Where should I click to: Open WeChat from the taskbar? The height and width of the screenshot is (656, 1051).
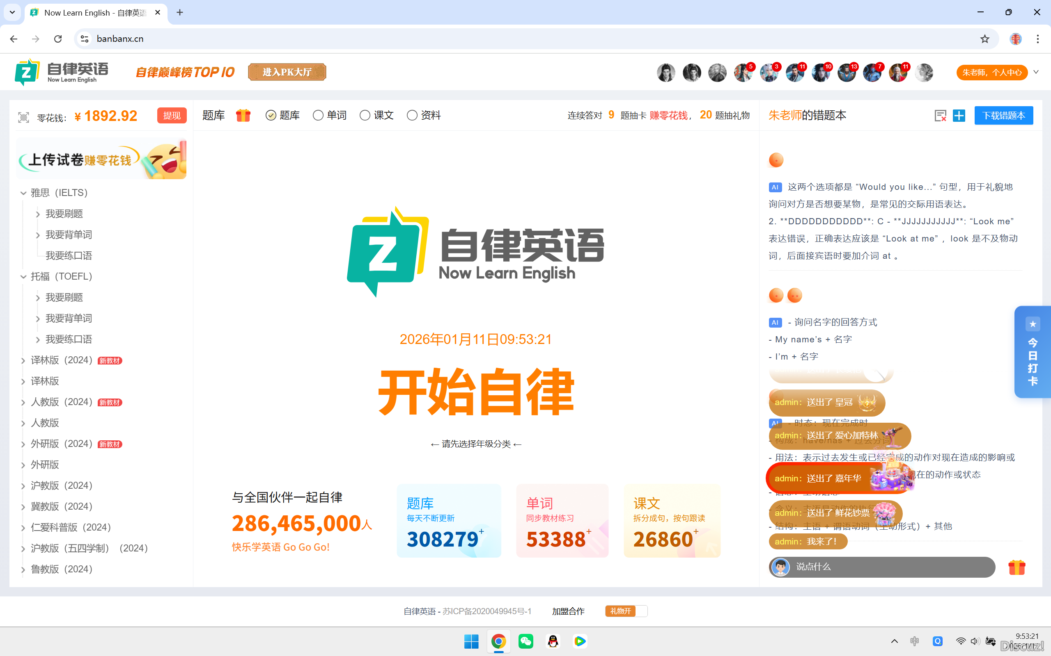click(525, 641)
